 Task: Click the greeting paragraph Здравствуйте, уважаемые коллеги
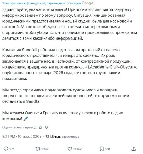tap(70, 24)
